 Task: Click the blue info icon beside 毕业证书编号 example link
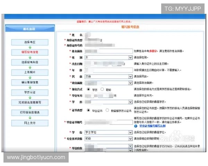tap(136, 126)
